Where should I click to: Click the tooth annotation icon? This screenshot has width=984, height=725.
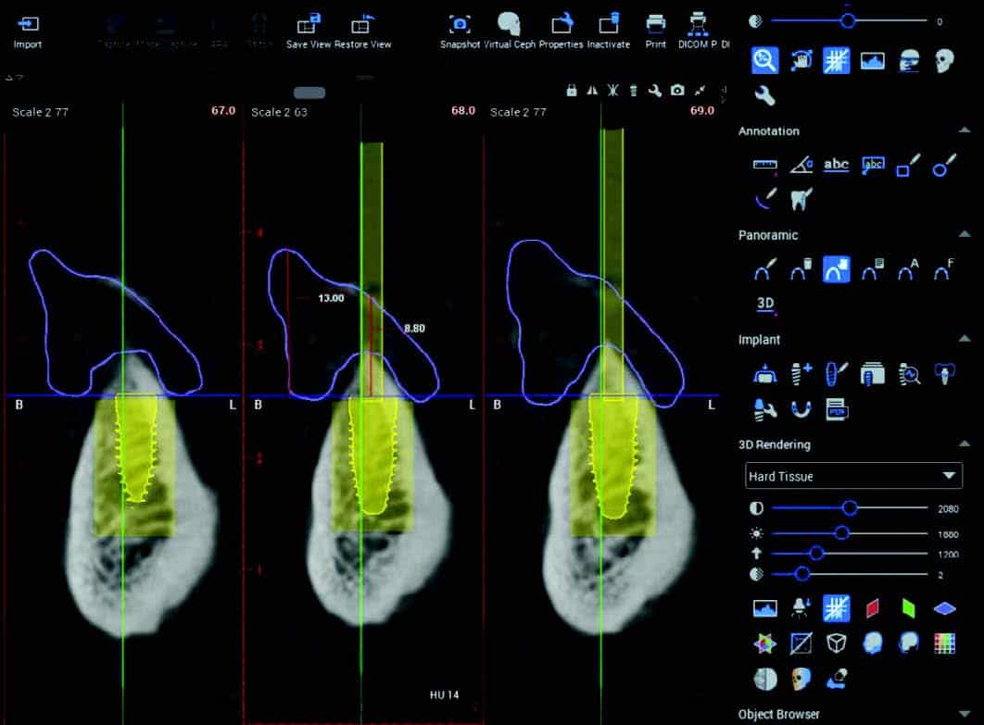(801, 198)
